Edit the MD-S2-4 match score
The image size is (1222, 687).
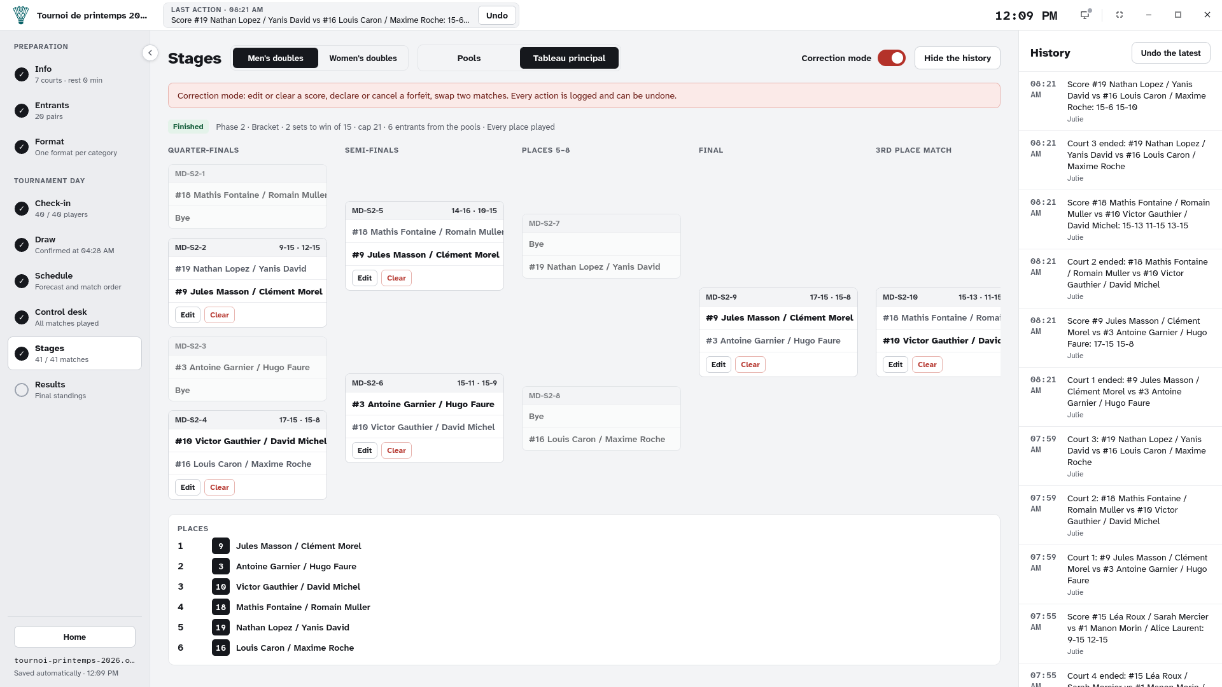tap(188, 487)
